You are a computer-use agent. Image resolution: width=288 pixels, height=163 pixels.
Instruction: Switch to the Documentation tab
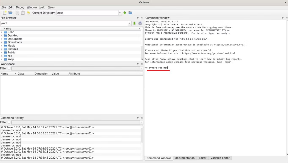[x=185, y=158]
